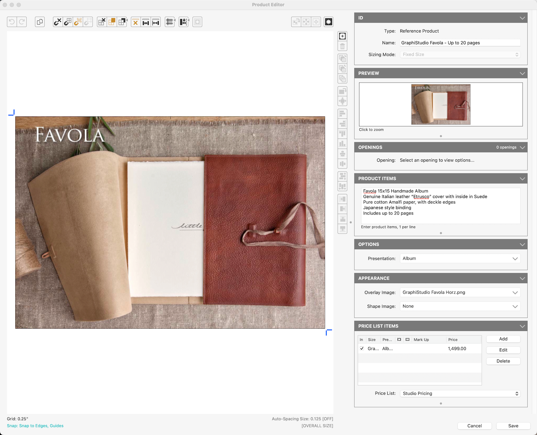
Task: Collapse the Appearance section
Action: click(x=522, y=278)
